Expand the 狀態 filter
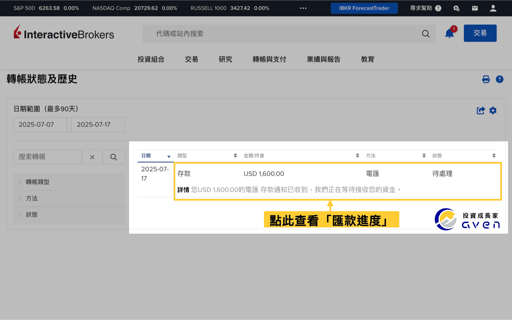Viewport: 512px width, 320px height. point(69,214)
